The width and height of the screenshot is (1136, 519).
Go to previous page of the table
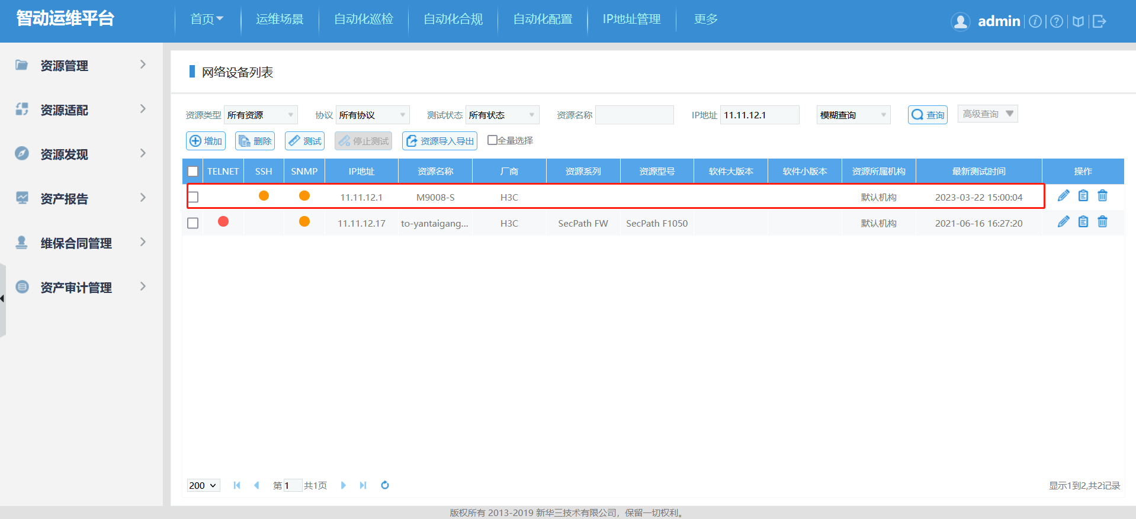pos(256,485)
